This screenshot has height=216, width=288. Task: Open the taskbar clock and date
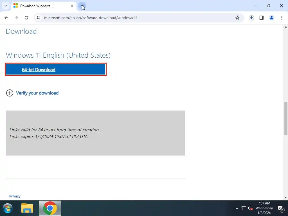click(264, 208)
